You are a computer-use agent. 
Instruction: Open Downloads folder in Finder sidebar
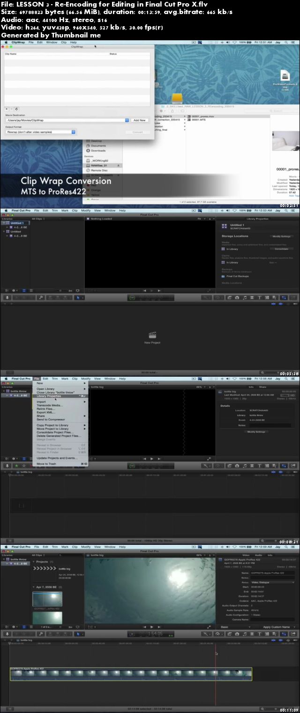coord(98,151)
